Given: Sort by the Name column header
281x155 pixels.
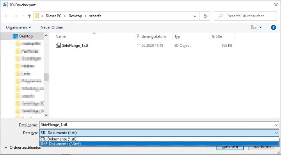Looking at the screenshot, I should point(60,36).
